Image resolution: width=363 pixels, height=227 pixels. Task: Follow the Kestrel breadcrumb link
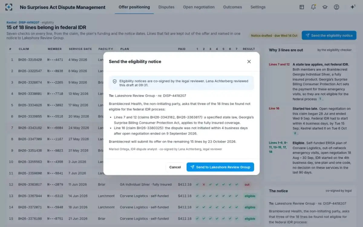[x=11, y=22]
